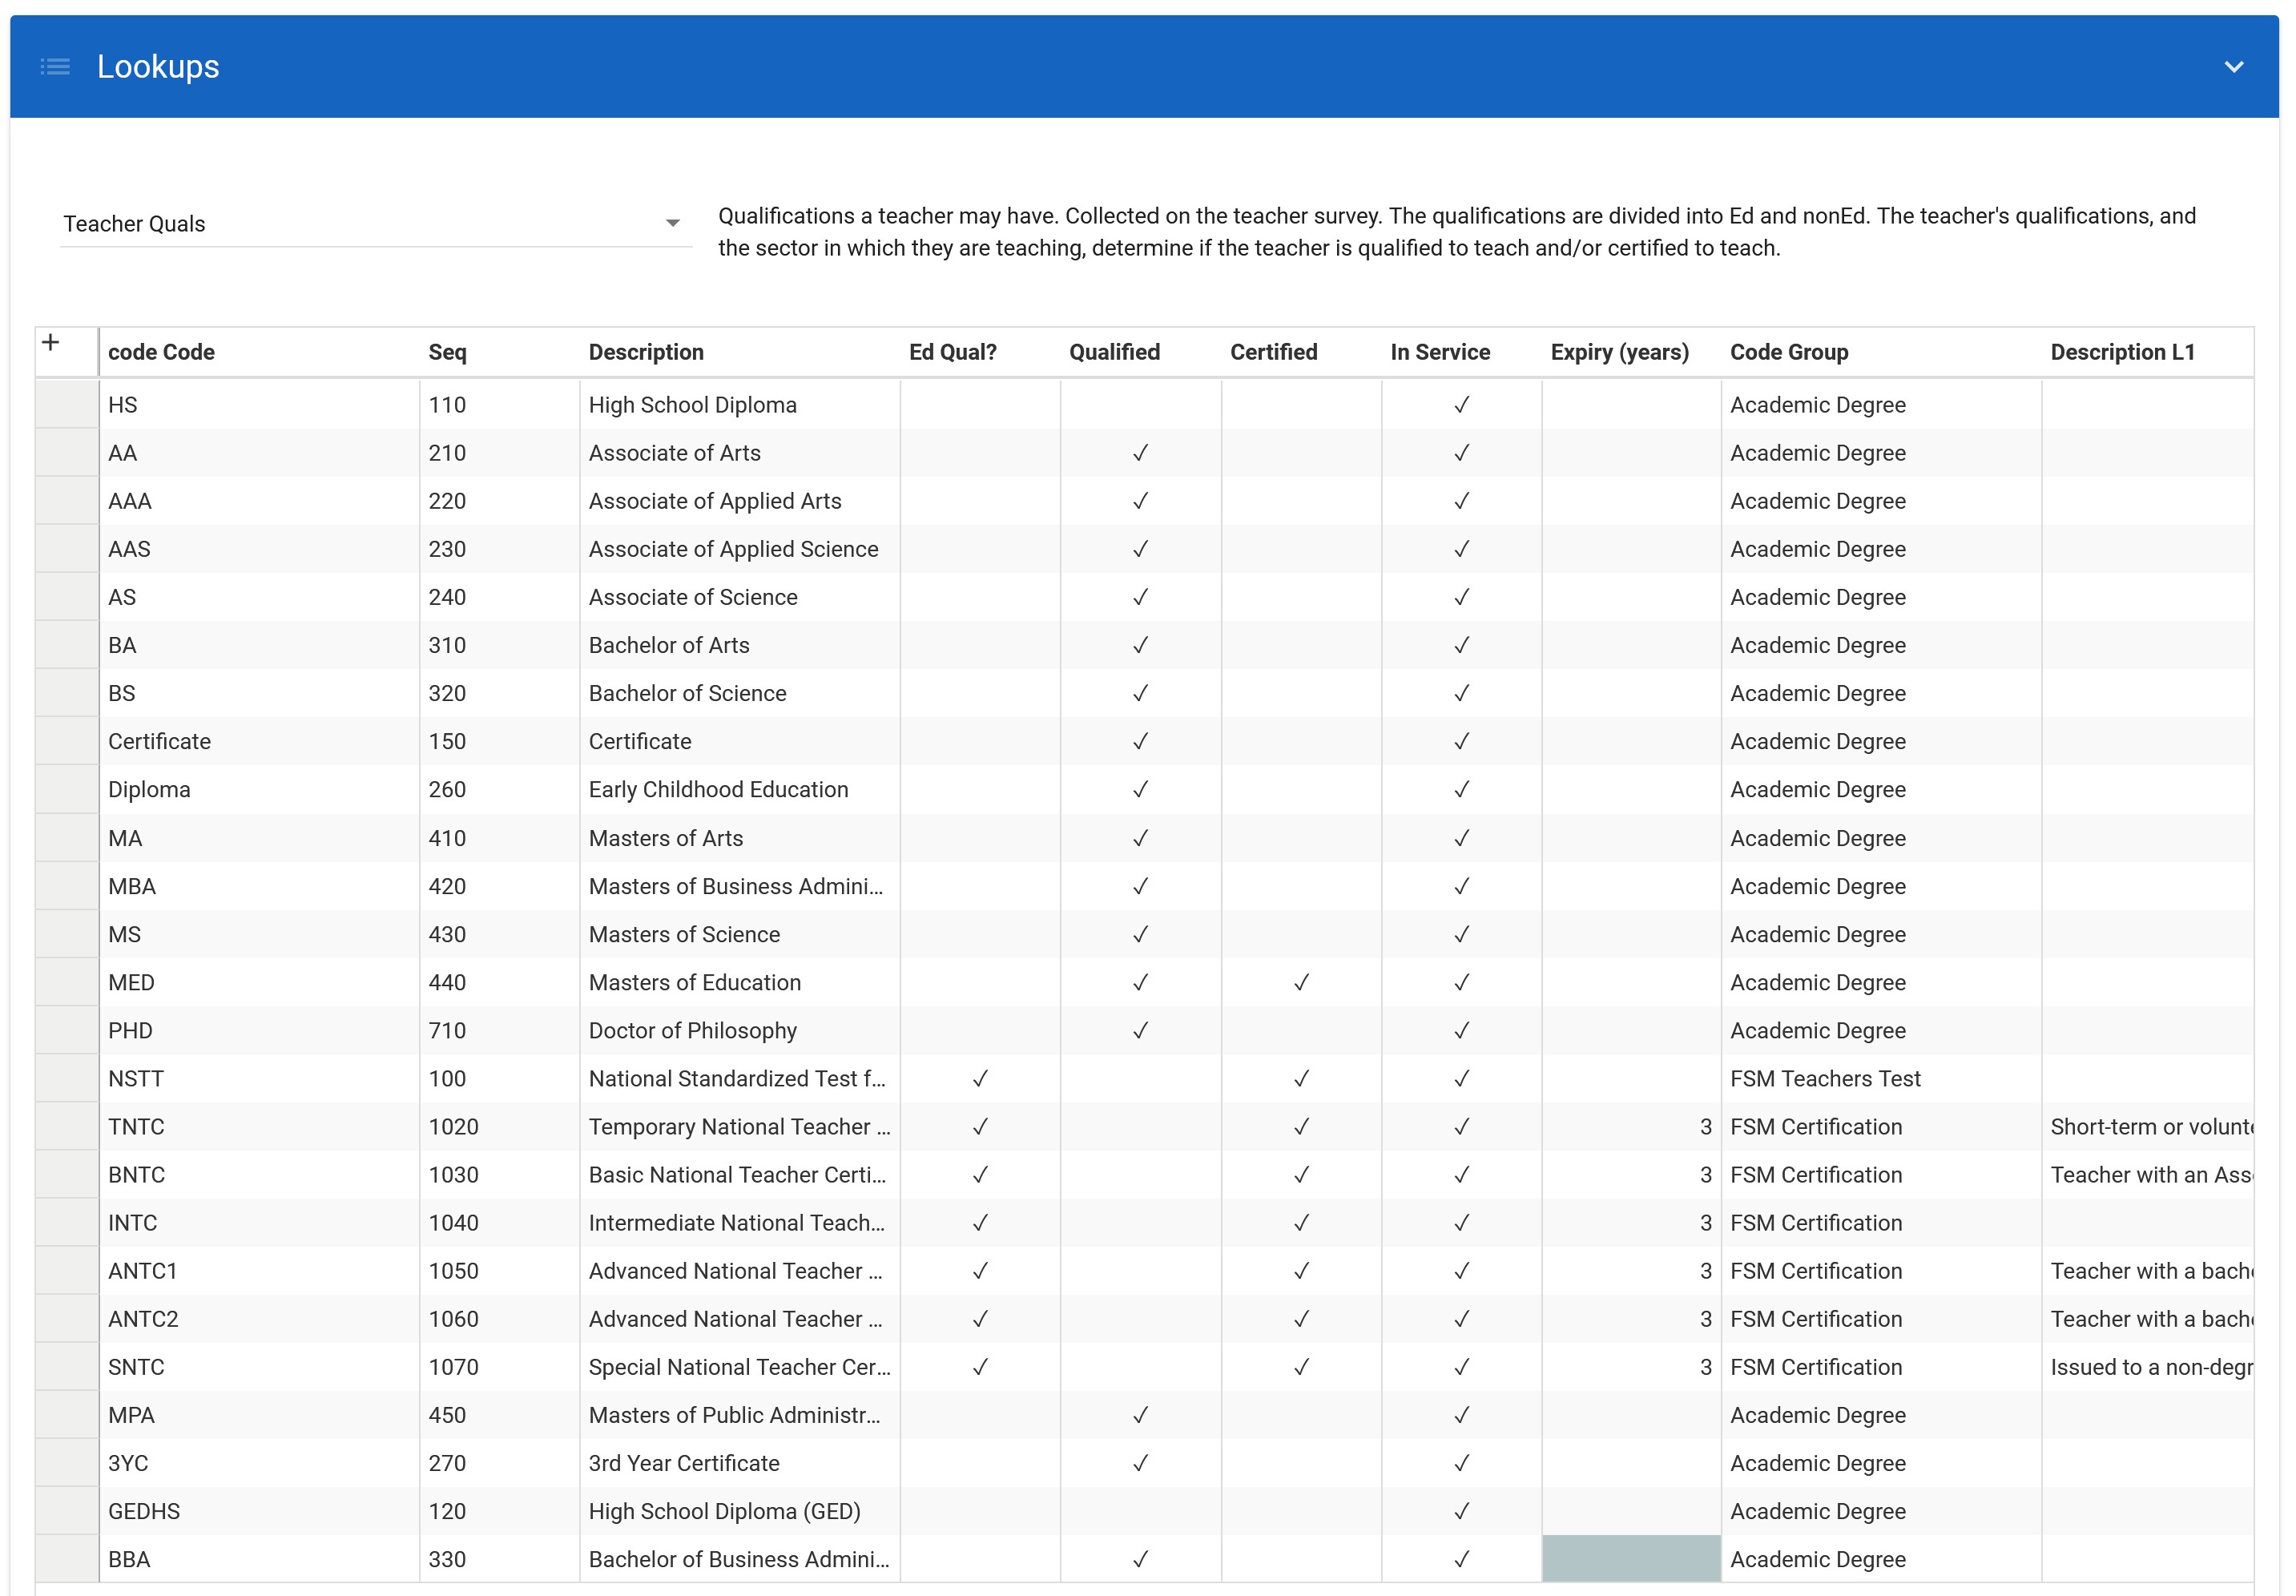Open the Teacher Quals dropdown
Screen dimensions: 2296x1596
click(x=672, y=223)
